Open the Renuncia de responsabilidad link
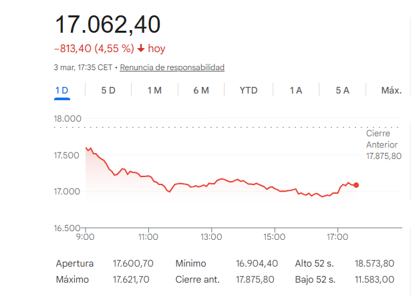The width and height of the screenshot is (411, 296). [173, 67]
